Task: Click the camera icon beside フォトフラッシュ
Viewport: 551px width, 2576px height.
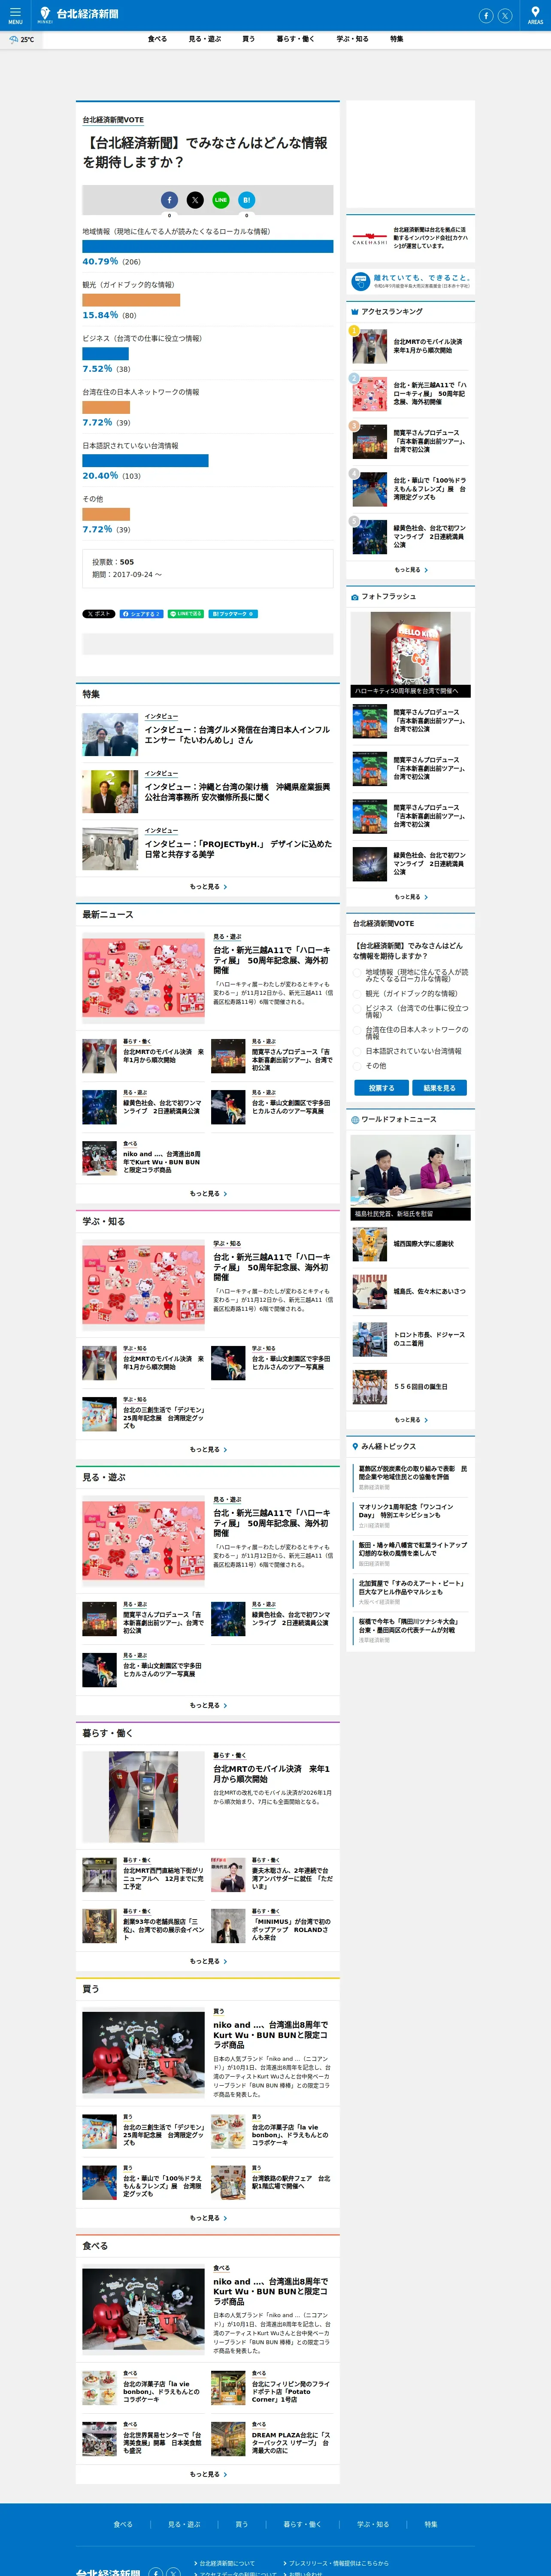Action: tap(355, 597)
